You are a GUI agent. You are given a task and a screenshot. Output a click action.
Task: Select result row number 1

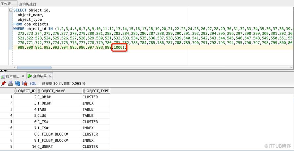tap(7, 97)
